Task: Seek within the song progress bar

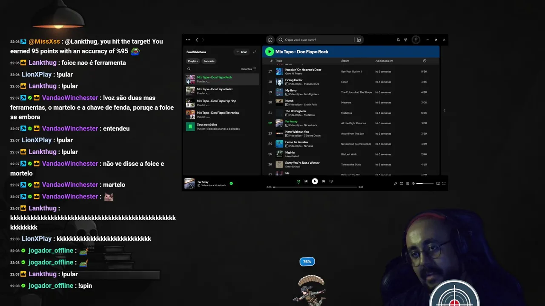Action: click(315, 187)
